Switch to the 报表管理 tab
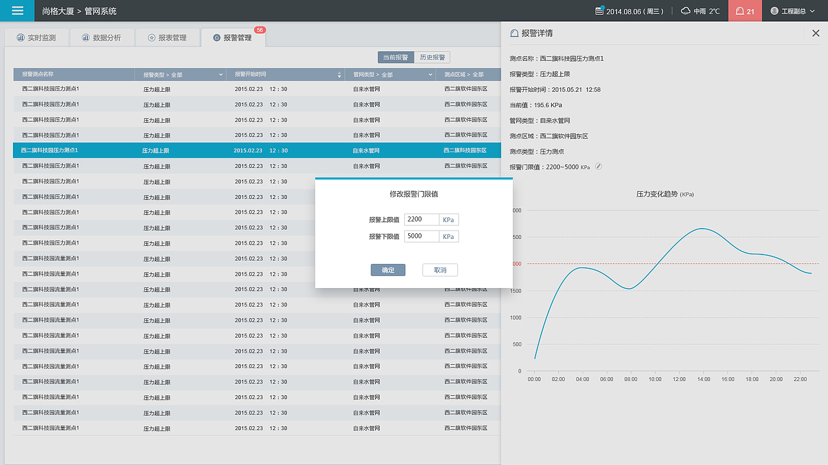This screenshot has height=465, width=828. 167,37
